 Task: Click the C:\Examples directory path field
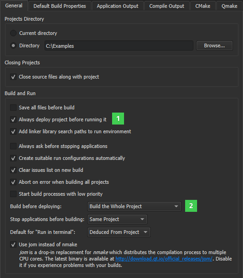[x=119, y=46]
